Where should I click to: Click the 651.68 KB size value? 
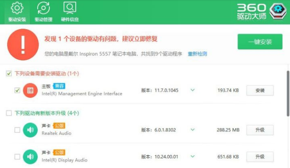click(x=228, y=157)
